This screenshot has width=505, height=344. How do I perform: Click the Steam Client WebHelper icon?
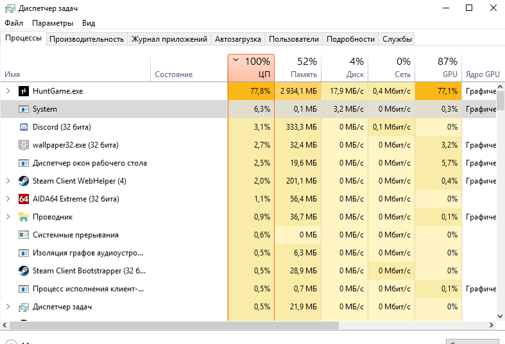point(24,181)
